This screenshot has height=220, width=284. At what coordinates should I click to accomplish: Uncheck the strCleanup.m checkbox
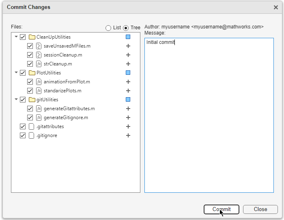click(x=30, y=64)
